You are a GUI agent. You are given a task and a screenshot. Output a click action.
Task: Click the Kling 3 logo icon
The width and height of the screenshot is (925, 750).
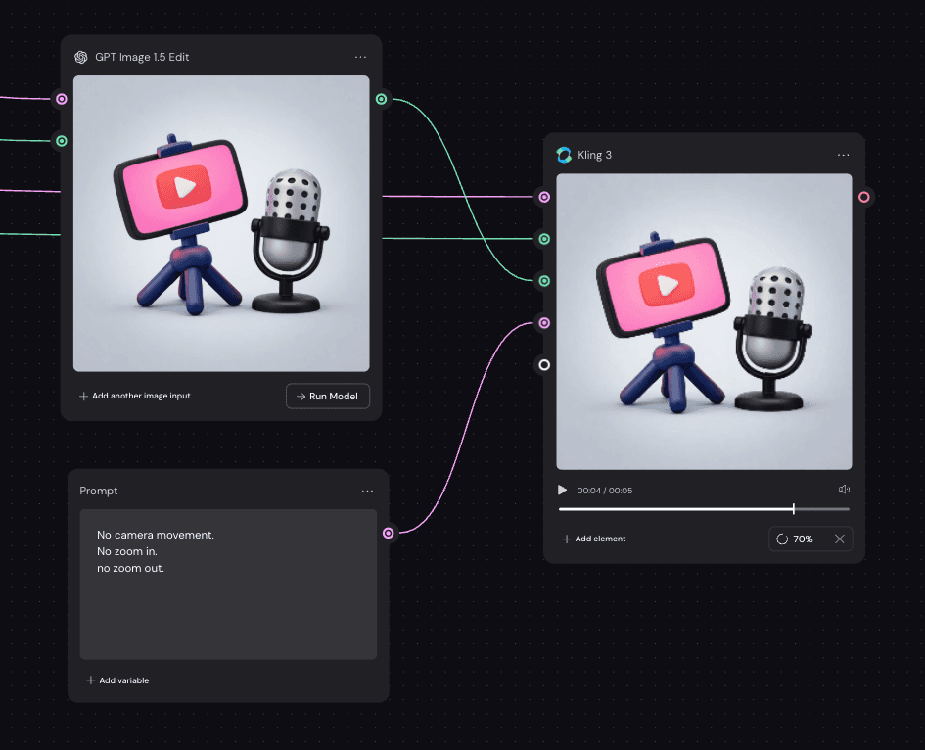pyautogui.click(x=564, y=155)
